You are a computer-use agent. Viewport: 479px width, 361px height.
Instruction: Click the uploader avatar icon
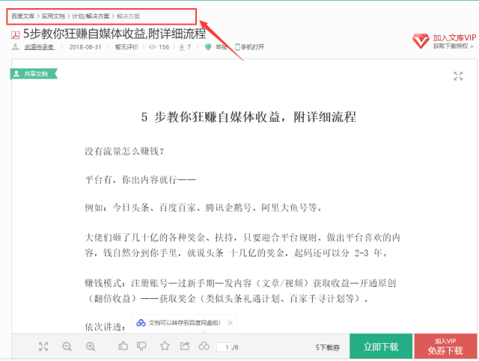tap(15, 47)
